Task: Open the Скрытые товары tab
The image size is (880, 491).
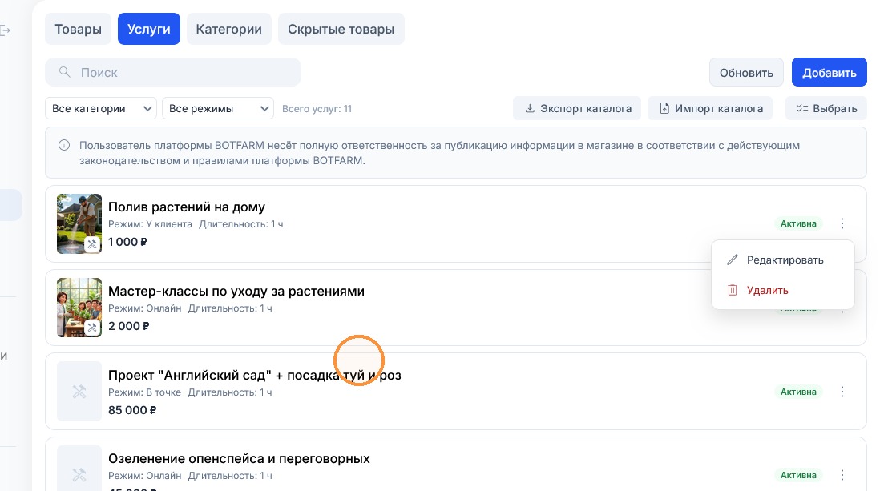Action: 341,29
